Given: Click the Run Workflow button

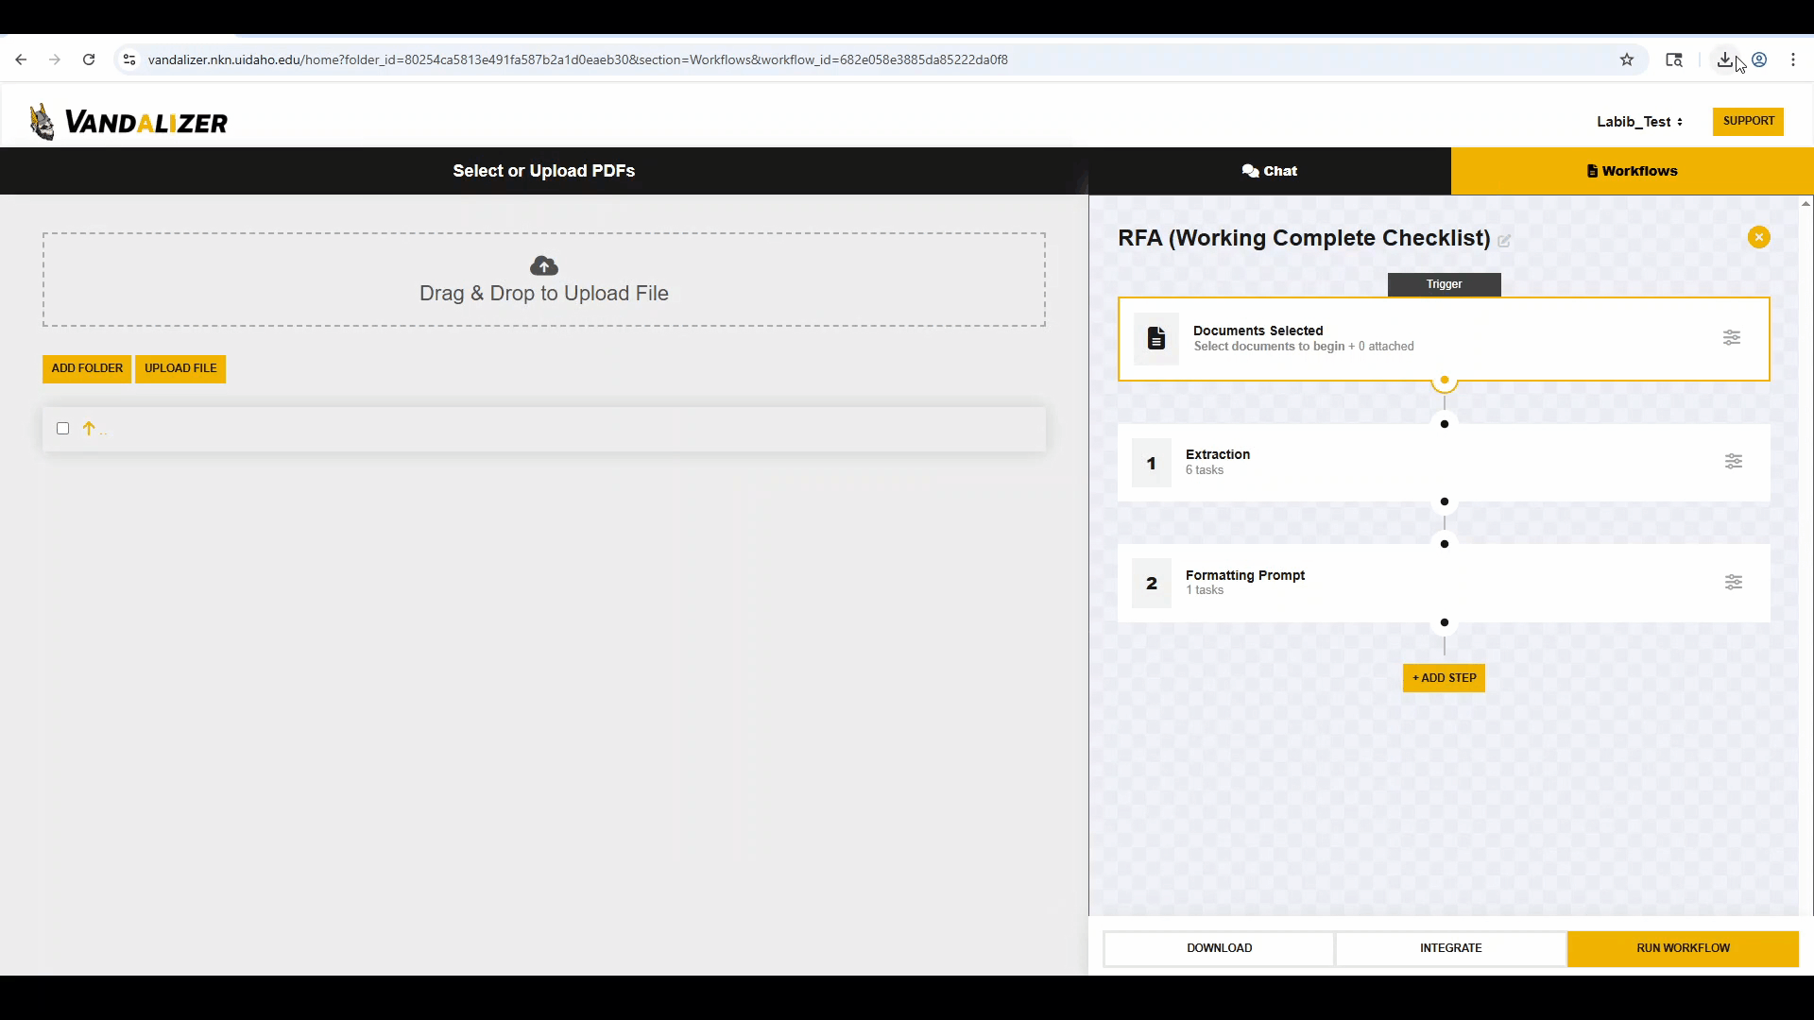Looking at the screenshot, I should [x=1682, y=948].
